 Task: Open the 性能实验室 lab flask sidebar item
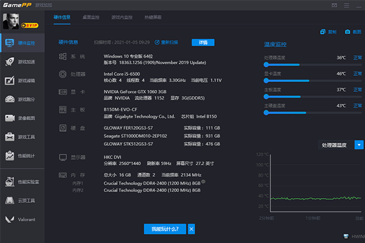23,182
